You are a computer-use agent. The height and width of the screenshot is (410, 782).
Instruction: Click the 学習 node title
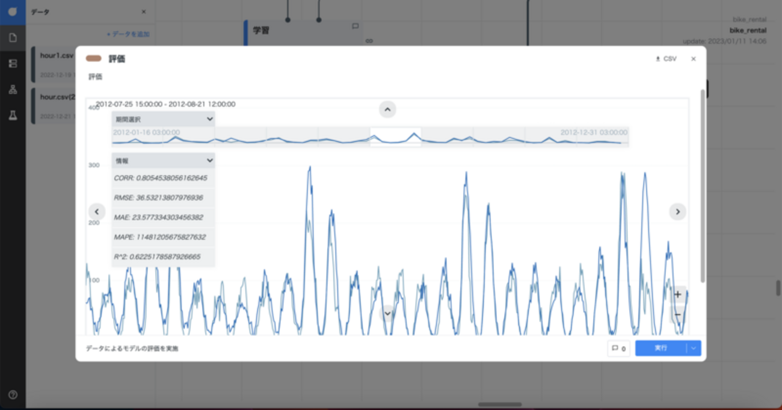click(260, 30)
